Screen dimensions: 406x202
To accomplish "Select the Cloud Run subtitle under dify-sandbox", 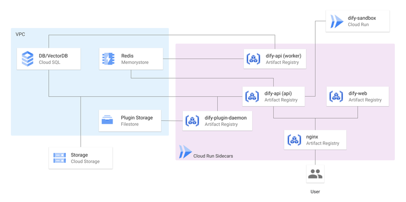I will pyautogui.click(x=358, y=25).
